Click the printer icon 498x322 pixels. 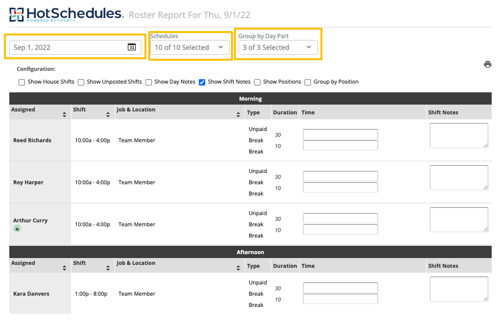click(487, 65)
